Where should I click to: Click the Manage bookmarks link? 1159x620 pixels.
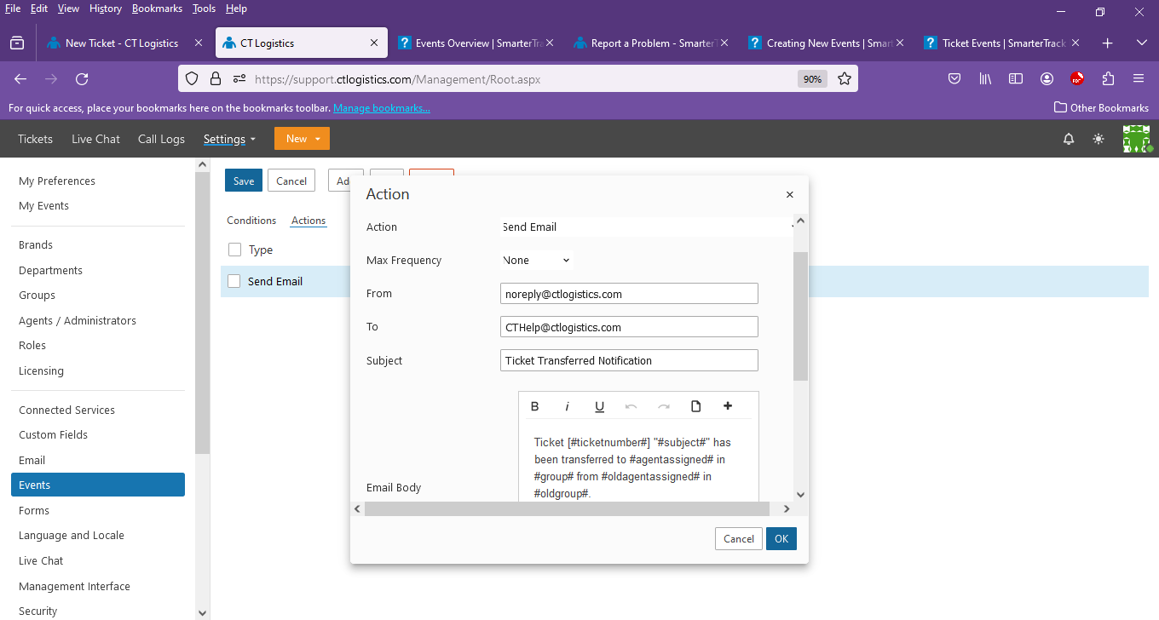(381, 108)
